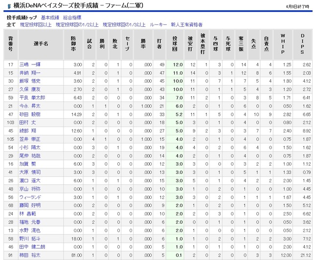Viewport: 318px width, 260px height.
Task: Open player 今永 昇太
Action: [x=30, y=106]
